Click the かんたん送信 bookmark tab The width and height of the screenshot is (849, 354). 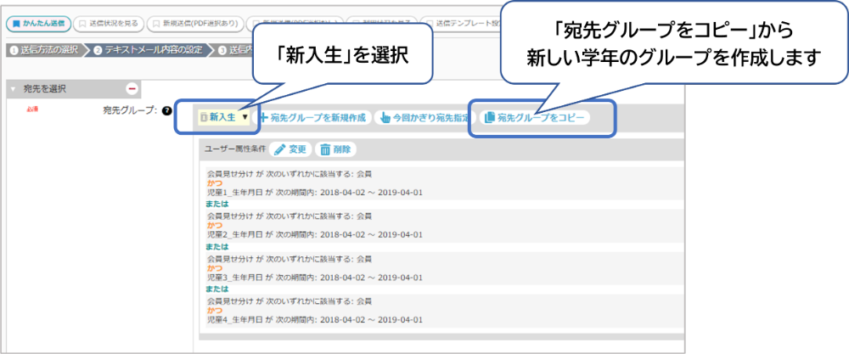click(37, 23)
